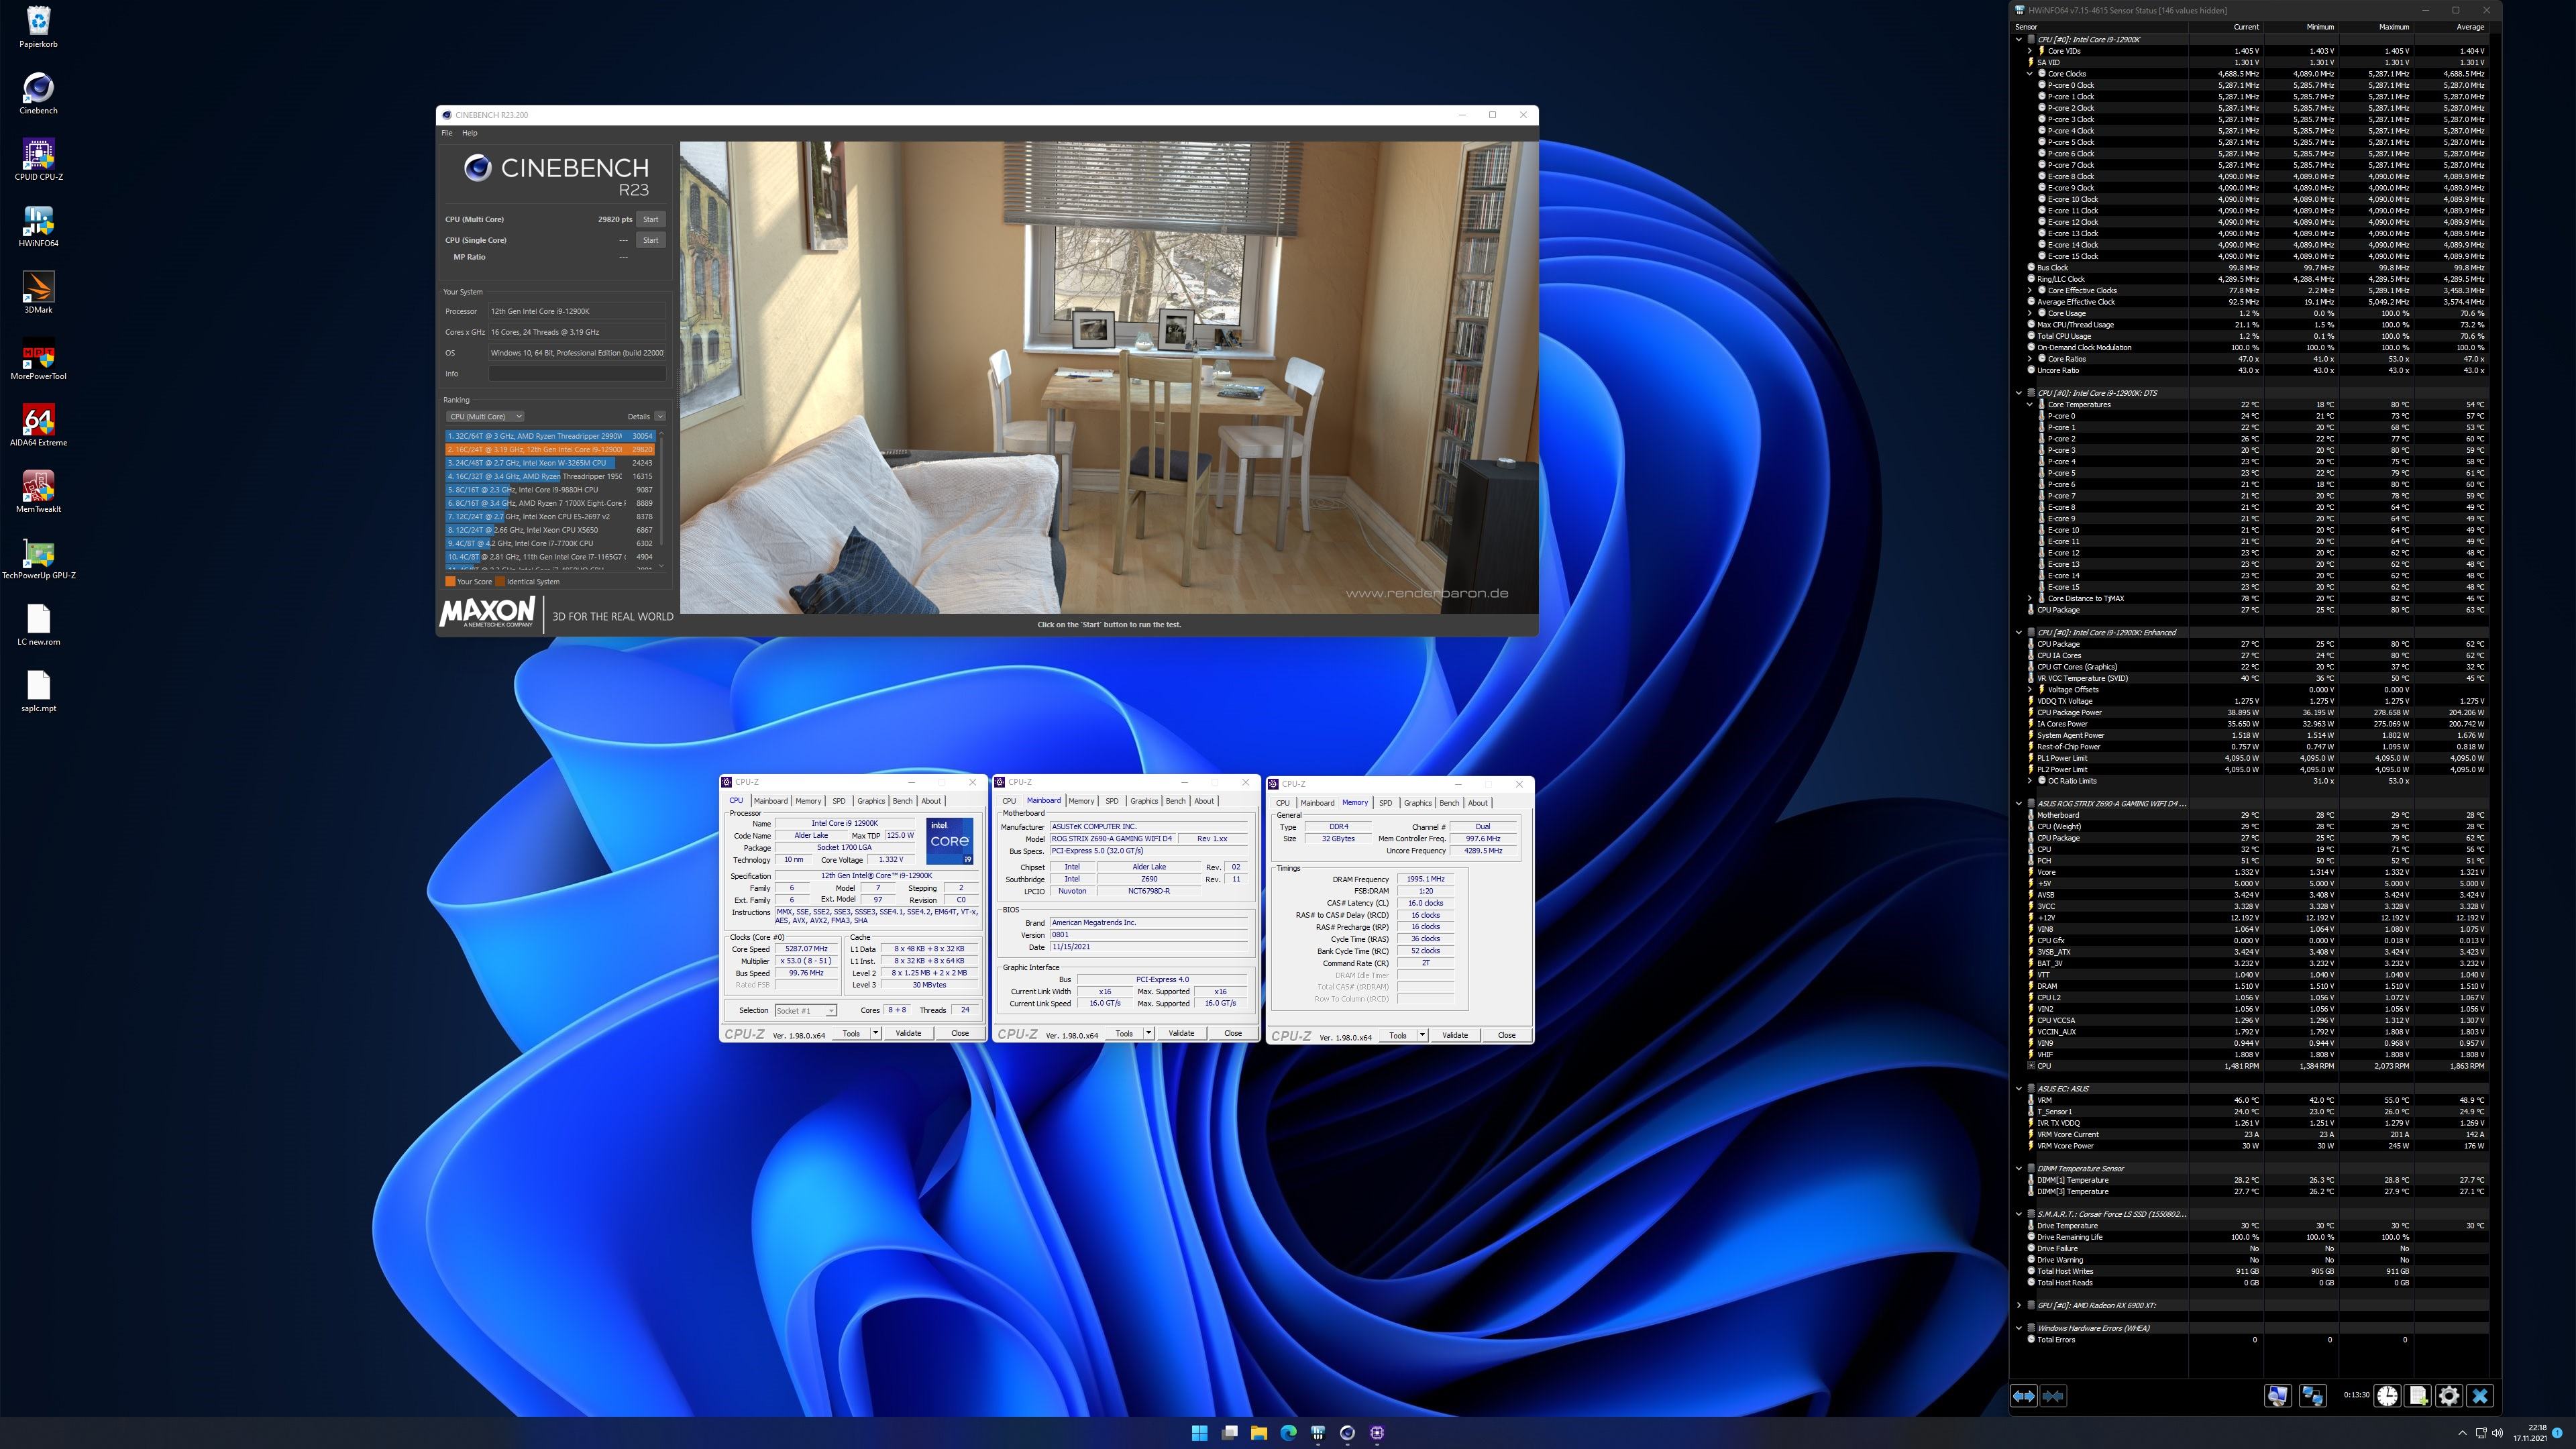The height and width of the screenshot is (1449, 2576).
Task: Open Cinebench File menu
Action: pyautogui.click(x=447, y=133)
